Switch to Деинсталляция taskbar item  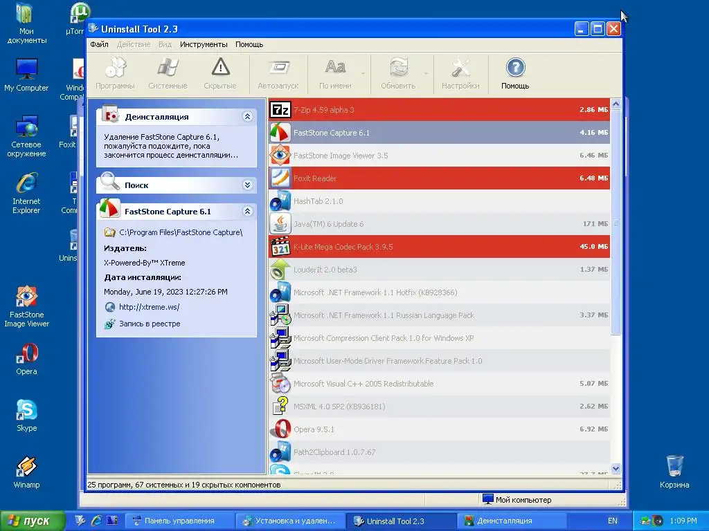(x=512, y=521)
